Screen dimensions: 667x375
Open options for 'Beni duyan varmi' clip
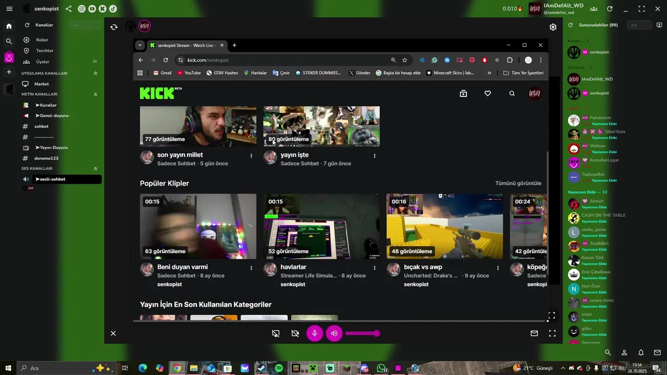point(251,268)
